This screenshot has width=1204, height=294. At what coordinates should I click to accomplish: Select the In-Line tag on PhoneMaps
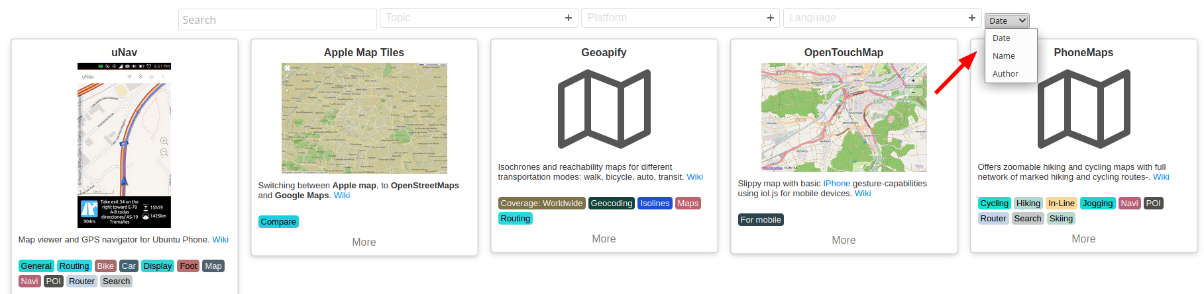1062,203
